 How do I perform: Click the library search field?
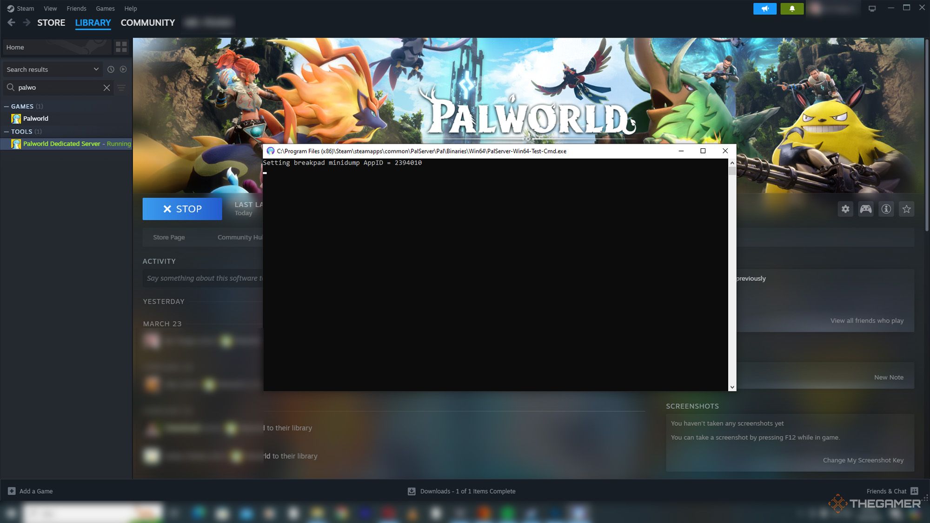58,87
